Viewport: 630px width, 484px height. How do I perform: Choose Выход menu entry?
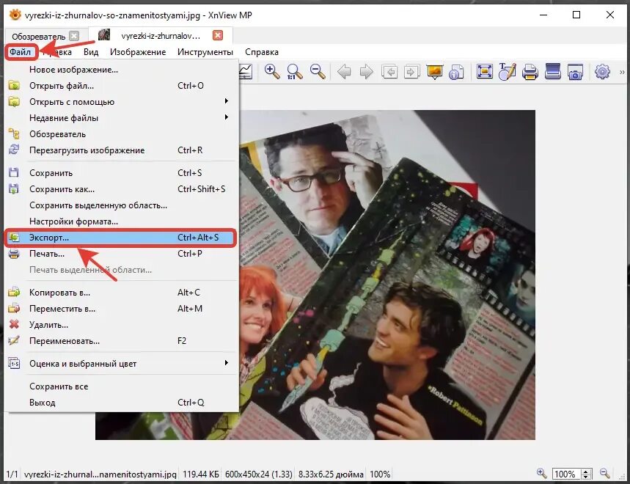pos(120,402)
